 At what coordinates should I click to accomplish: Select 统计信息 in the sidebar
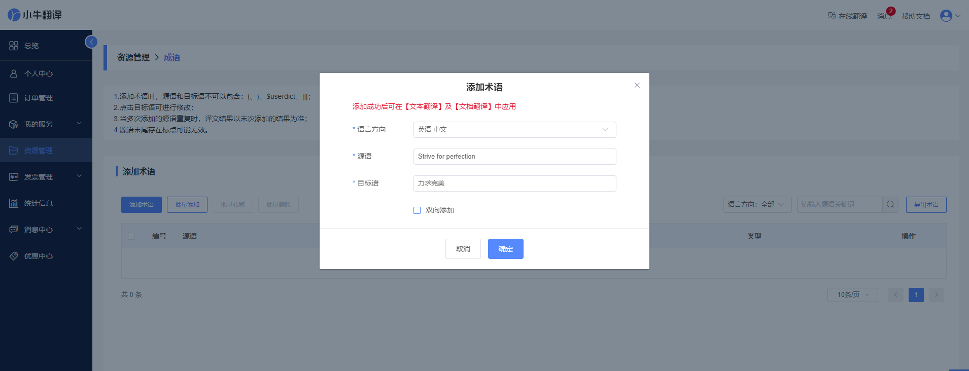(39, 203)
